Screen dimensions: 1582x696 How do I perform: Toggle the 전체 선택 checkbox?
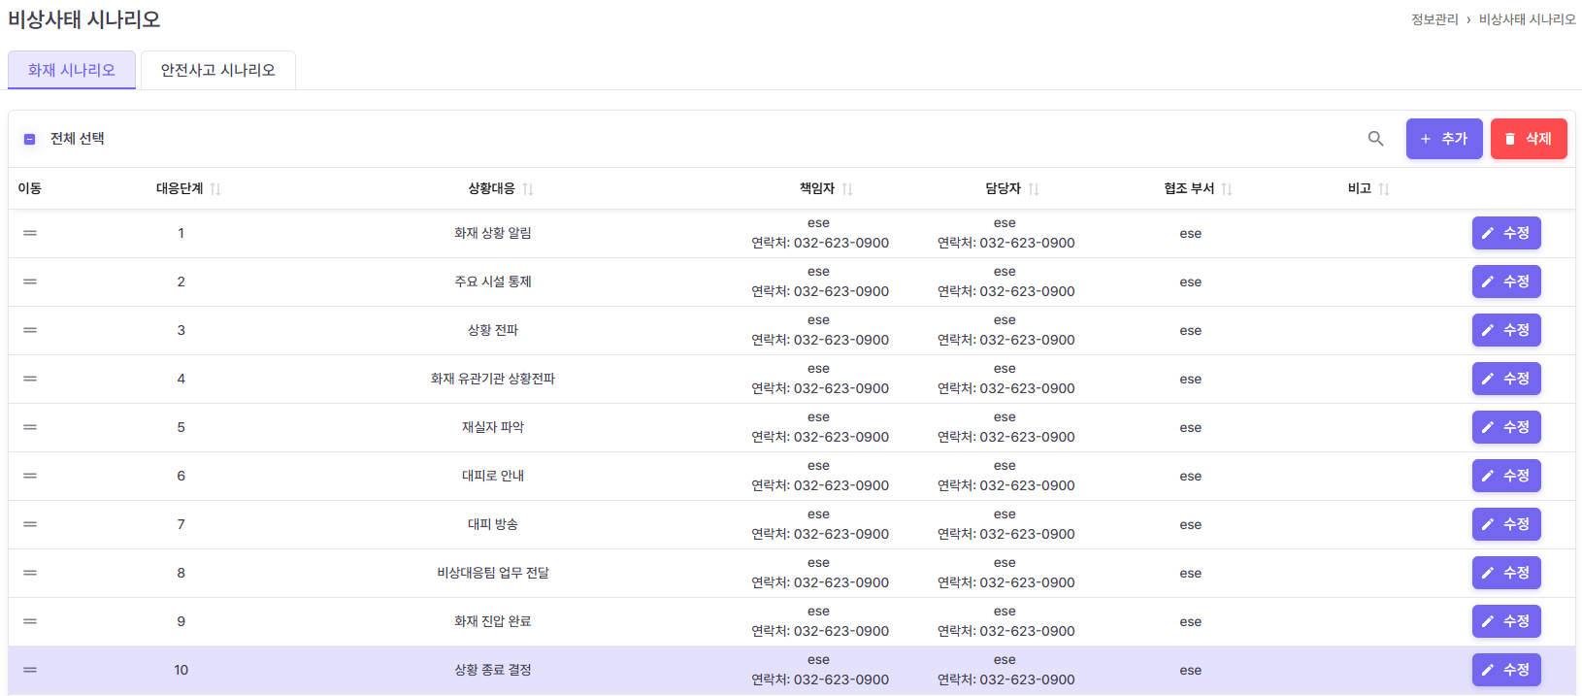coord(29,139)
